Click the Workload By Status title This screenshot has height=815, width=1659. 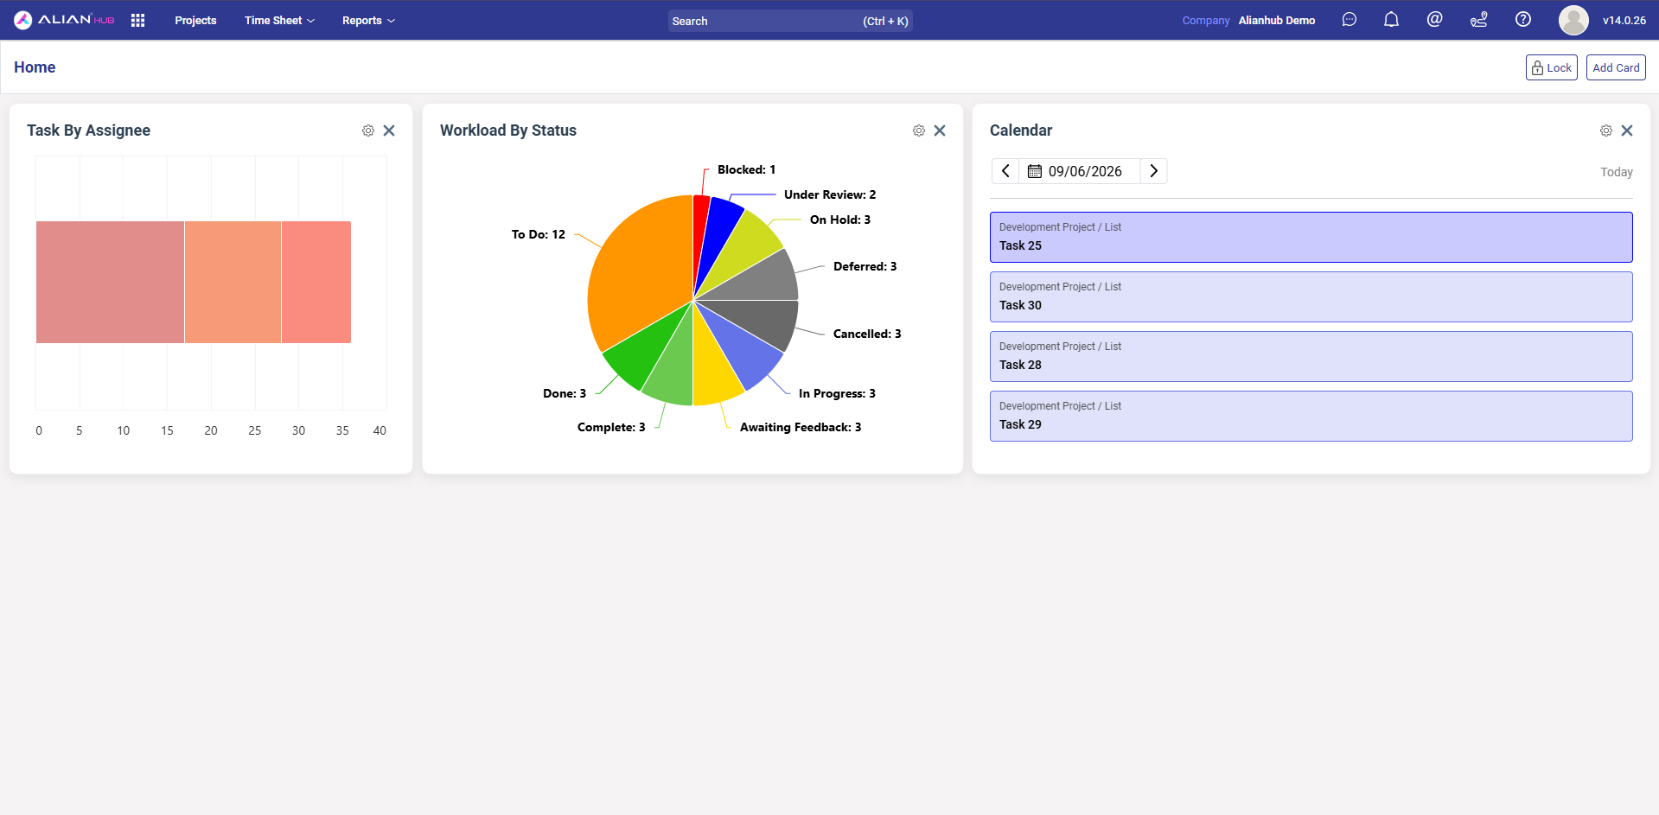508,131
